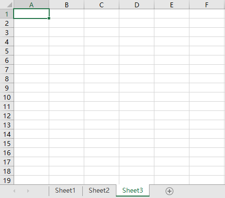Image resolution: width=225 pixels, height=198 pixels.
Task: Switch to the Sheet2 tab
Action: coord(99,191)
